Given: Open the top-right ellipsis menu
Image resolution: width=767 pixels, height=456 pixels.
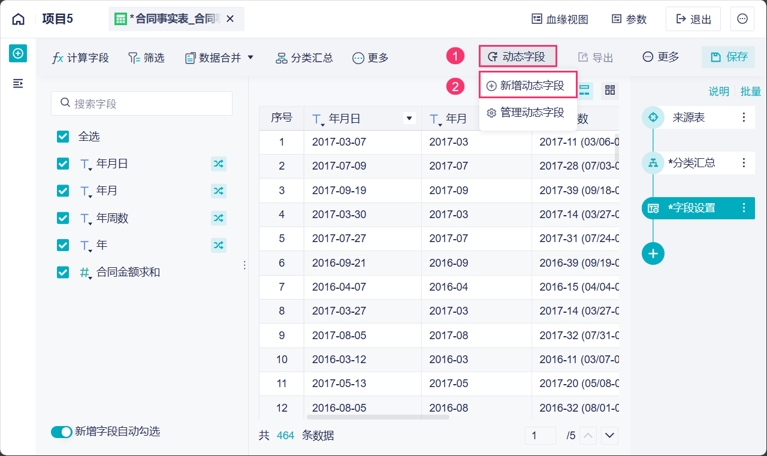Looking at the screenshot, I should 742,19.
